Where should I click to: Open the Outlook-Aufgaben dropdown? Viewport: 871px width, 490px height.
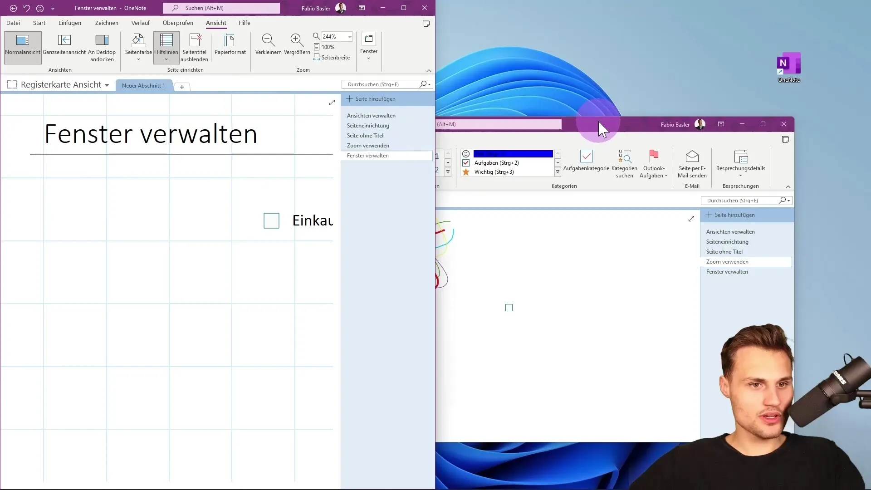coord(654,164)
